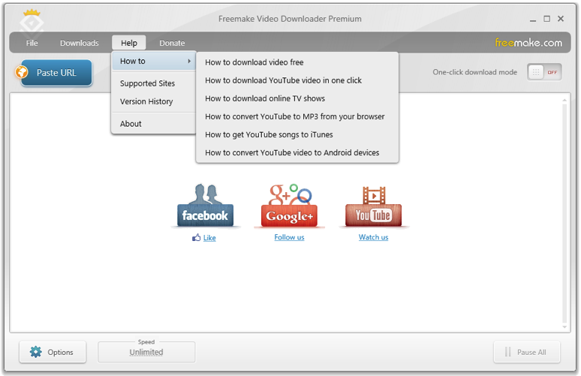Open the Donate menu
The height and width of the screenshot is (376, 581).
point(172,43)
